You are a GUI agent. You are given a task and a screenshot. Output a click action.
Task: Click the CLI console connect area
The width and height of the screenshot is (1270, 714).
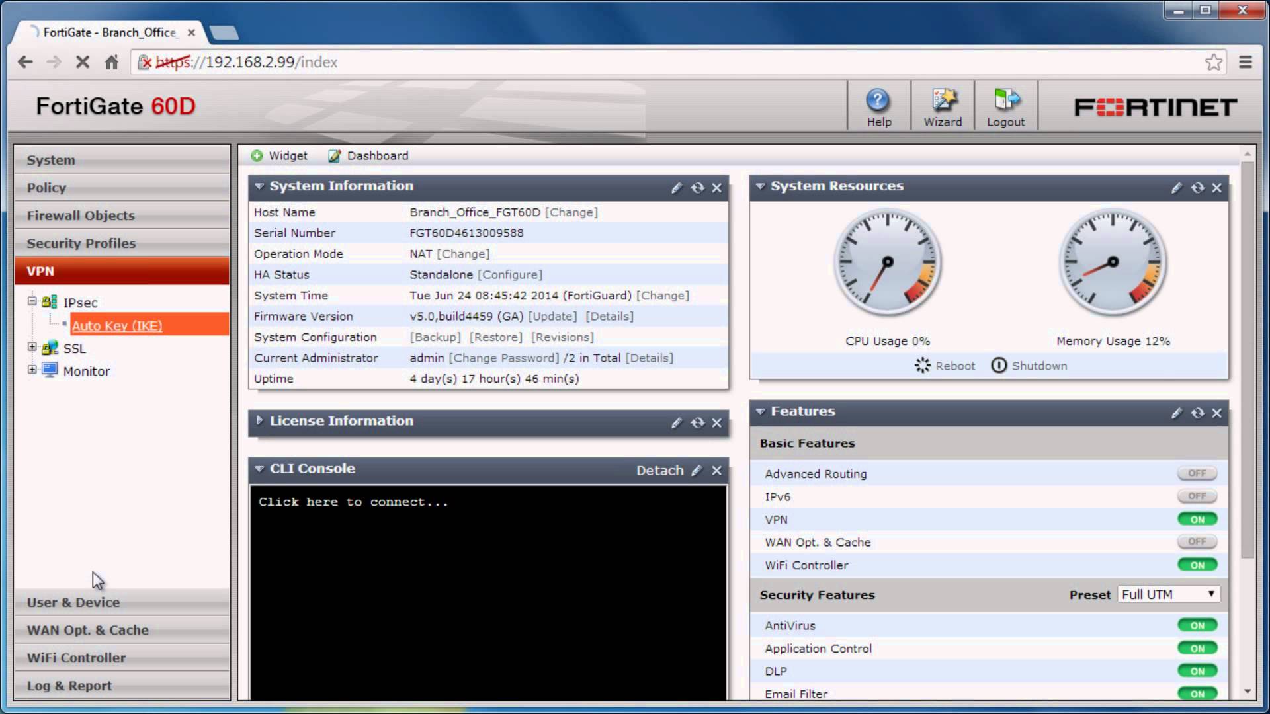(488, 592)
